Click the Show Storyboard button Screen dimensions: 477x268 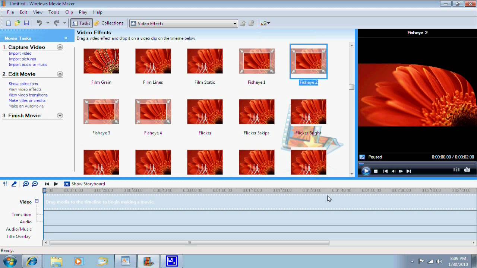(85, 184)
